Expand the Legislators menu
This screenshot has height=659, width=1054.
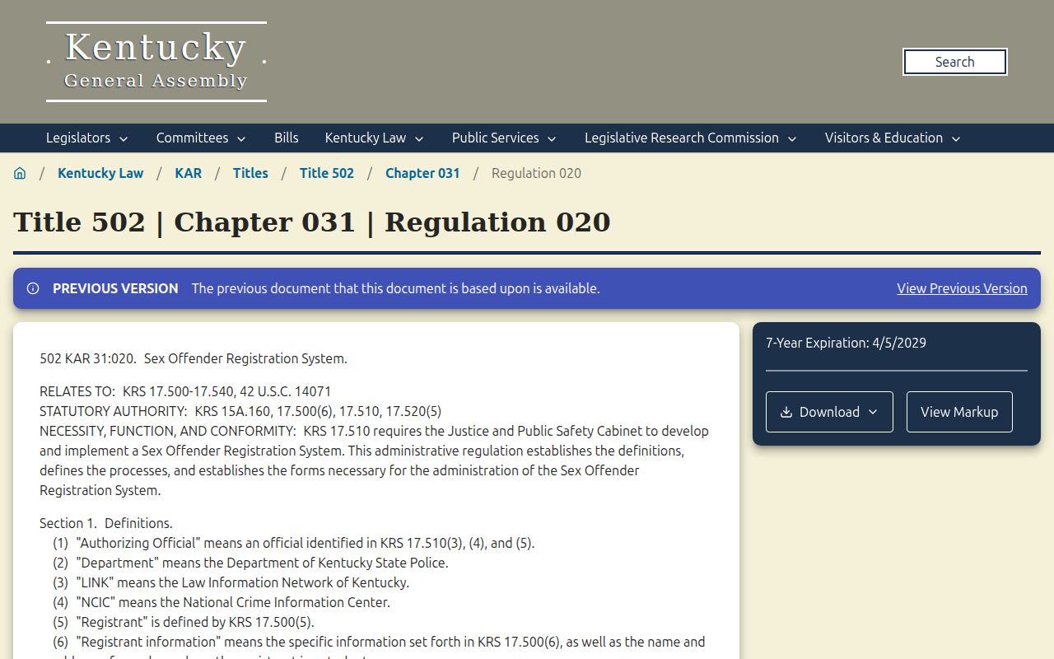point(87,138)
